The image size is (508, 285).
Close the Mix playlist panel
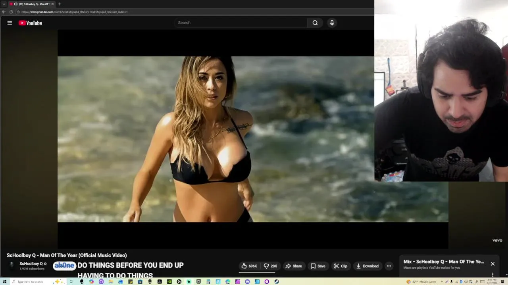point(493,264)
